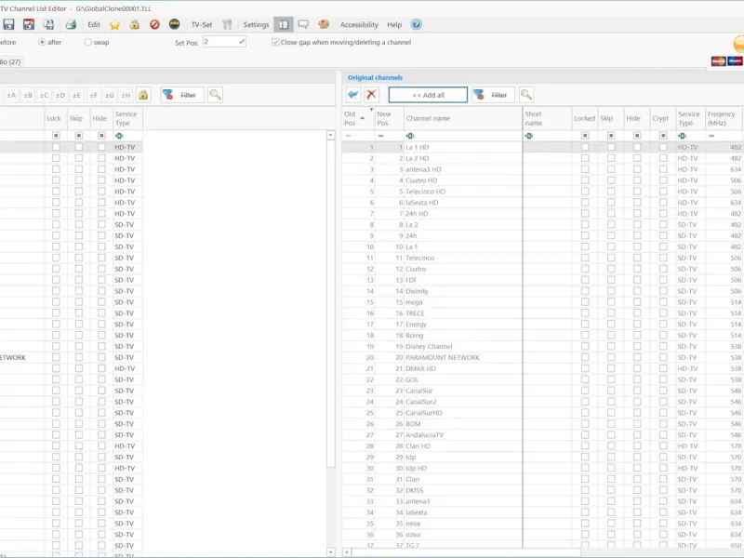Click left panel Service Type filter operator icon
Viewport: 744px width, 558px height.
tap(119, 136)
